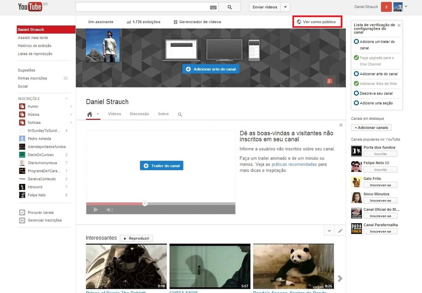Click the Enviar vídeos button
The width and height of the screenshot is (422, 293).
click(265, 7)
